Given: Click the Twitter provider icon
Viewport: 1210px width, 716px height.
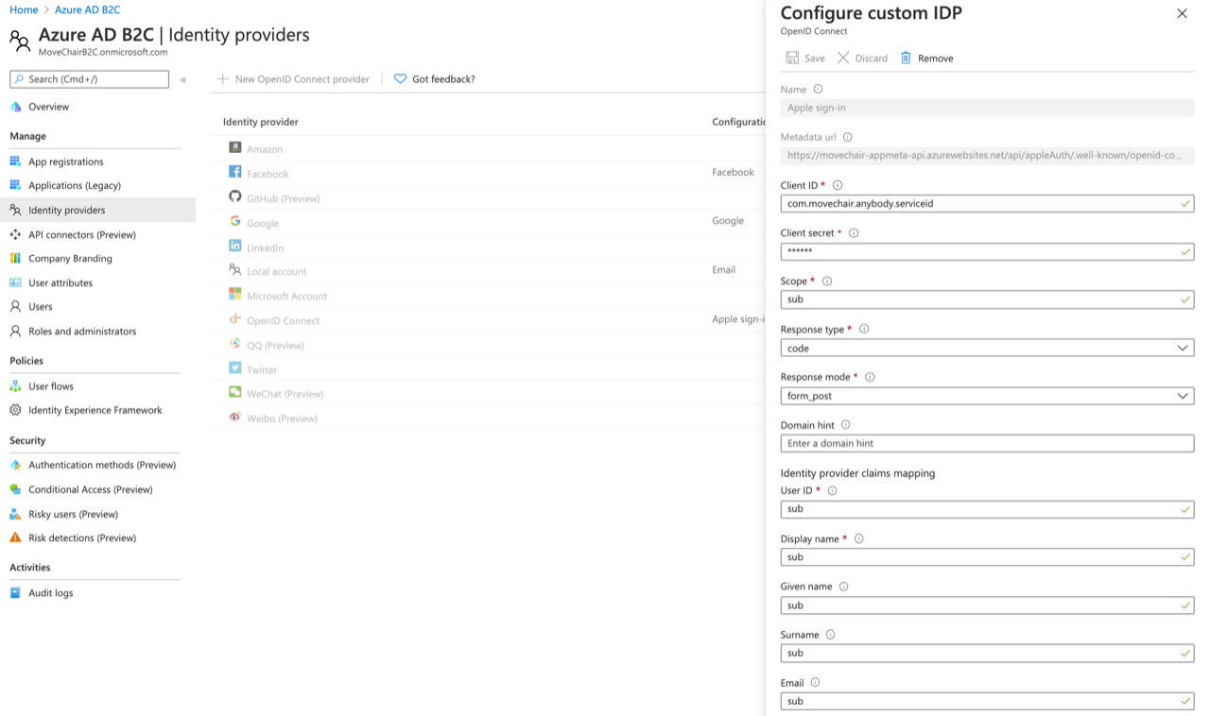Looking at the screenshot, I should pyautogui.click(x=235, y=368).
